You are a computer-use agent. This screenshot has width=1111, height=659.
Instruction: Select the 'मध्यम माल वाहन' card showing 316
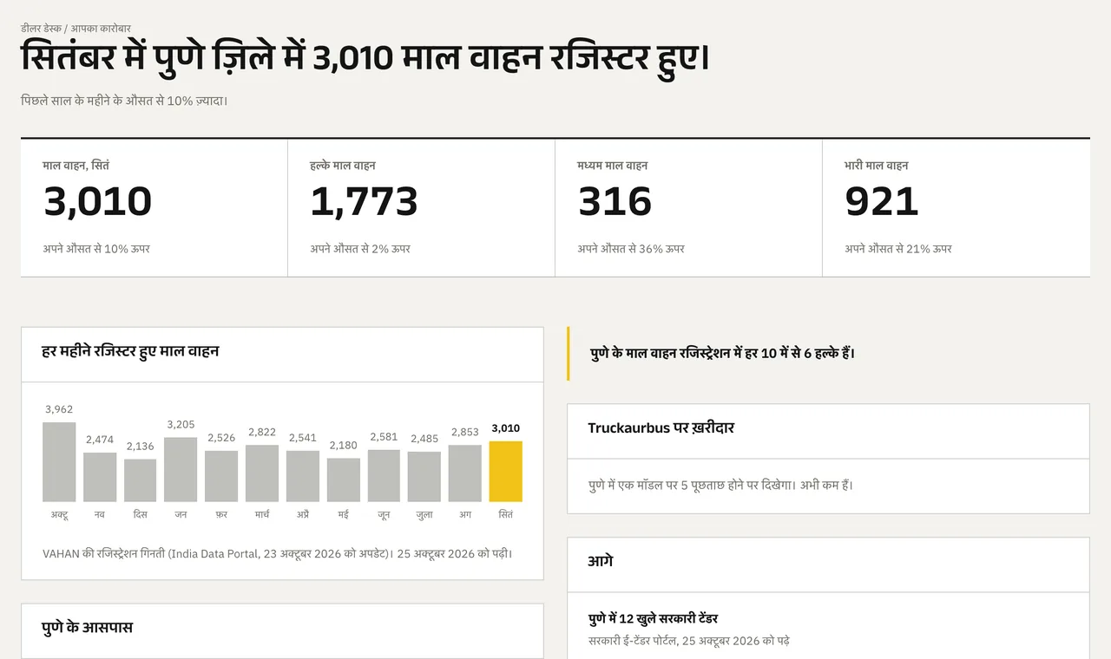pos(688,208)
